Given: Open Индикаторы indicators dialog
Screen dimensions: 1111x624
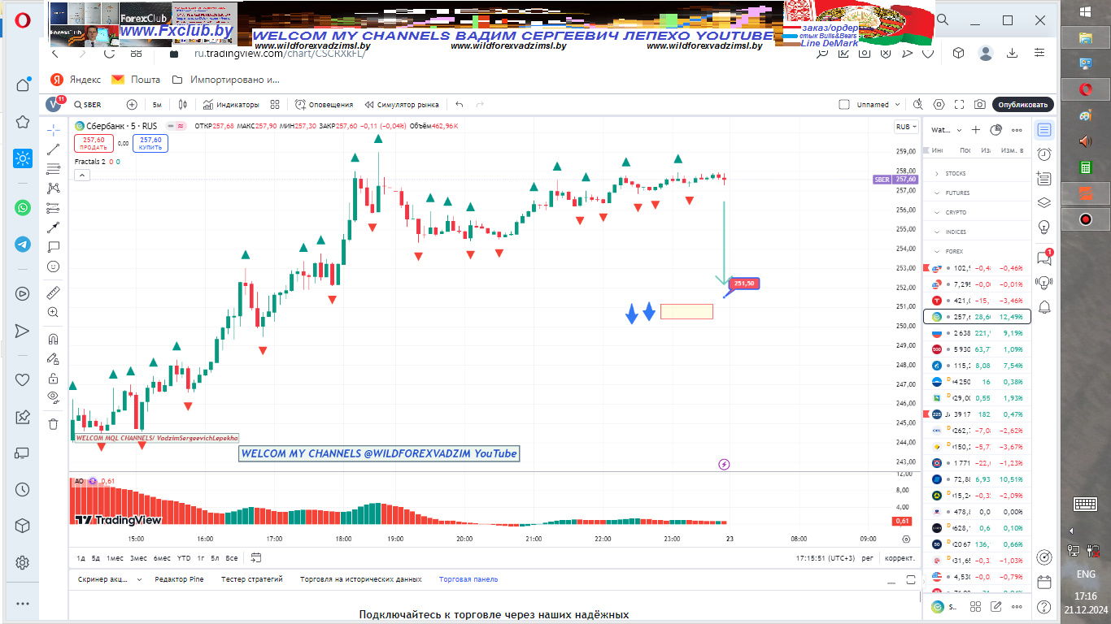Looking at the screenshot, I should click(231, 105).
